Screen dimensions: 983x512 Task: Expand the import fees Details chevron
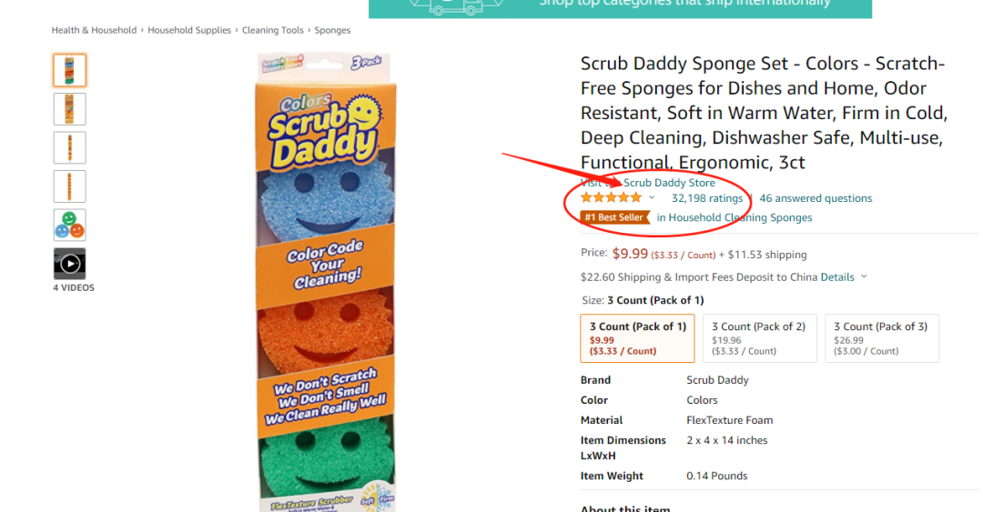[864, 276]
